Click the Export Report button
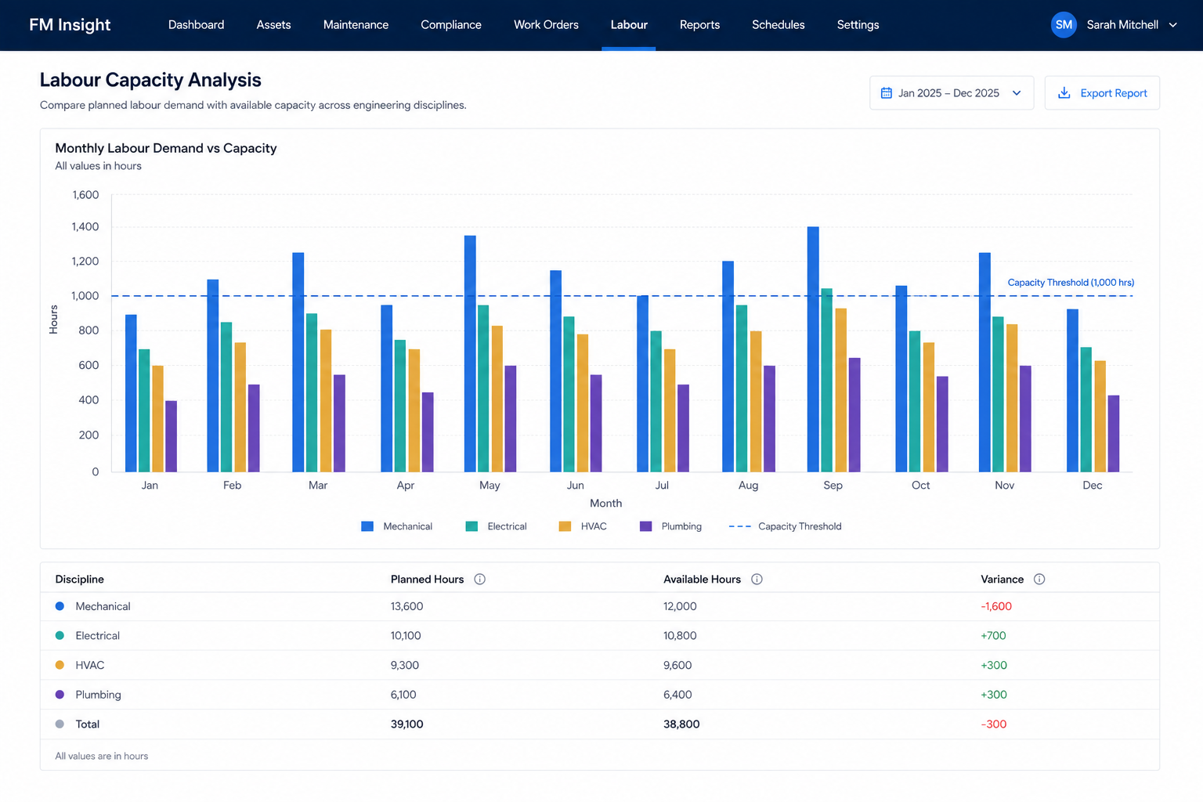The width and height of the screenshot is (1203, 802). point(1102,93)
